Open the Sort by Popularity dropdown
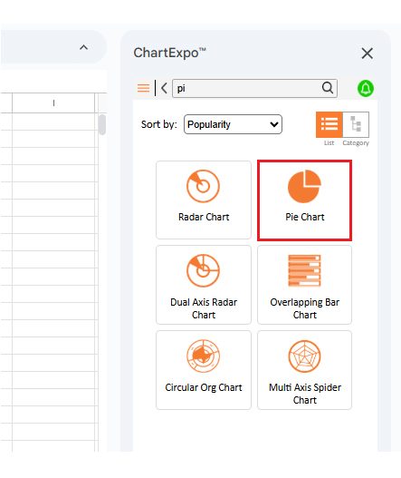Screen dimensions: 401x478 click(233, 124)
